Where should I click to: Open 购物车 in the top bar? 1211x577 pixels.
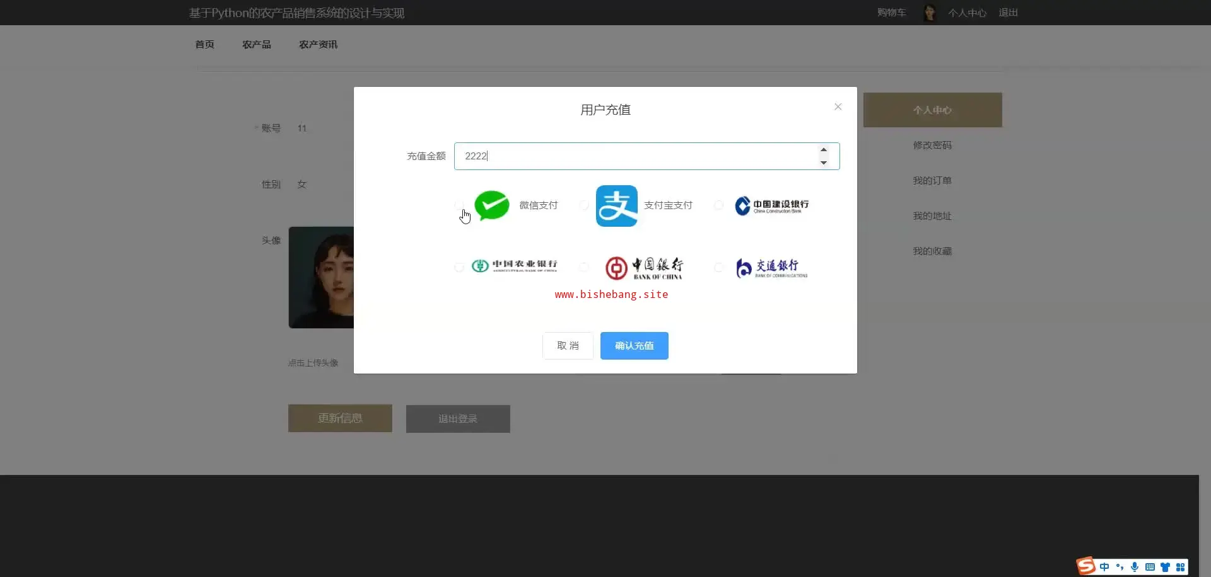click(891, 13)
